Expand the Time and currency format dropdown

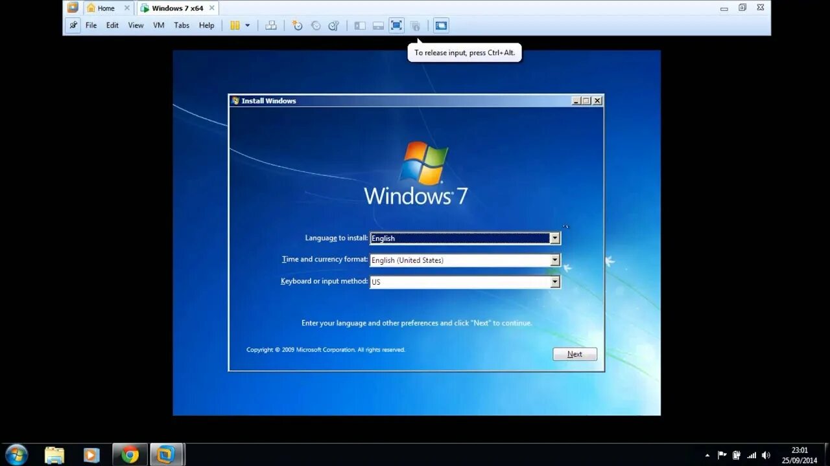pos(554,260)
